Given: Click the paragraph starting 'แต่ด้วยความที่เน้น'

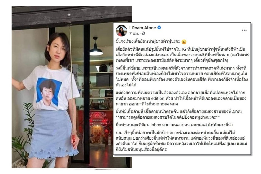Looking at the screenshot, I should click(181, 98).
